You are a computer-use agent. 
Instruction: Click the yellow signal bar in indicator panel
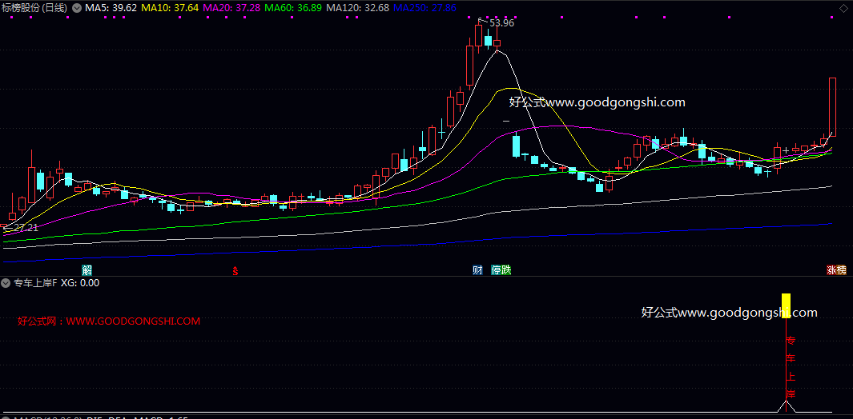[x=786, y=305]
